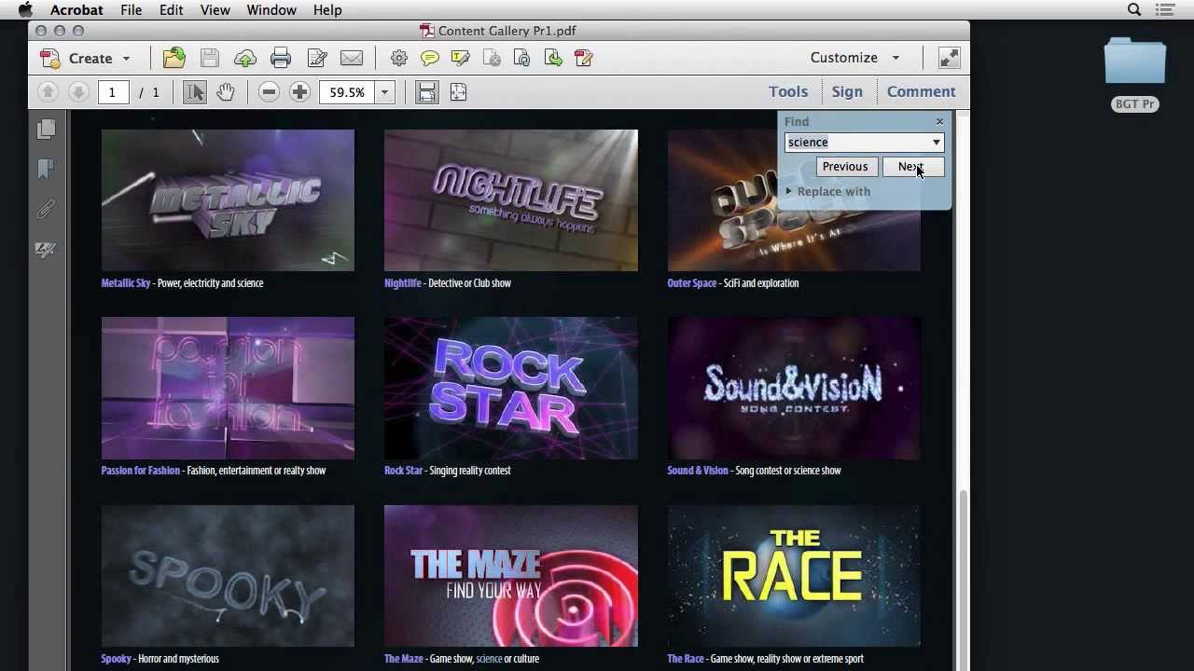This screenshot has height=671, width=1194.
Task: Zoom in with the plus button
Action: [x=299, y=91]
